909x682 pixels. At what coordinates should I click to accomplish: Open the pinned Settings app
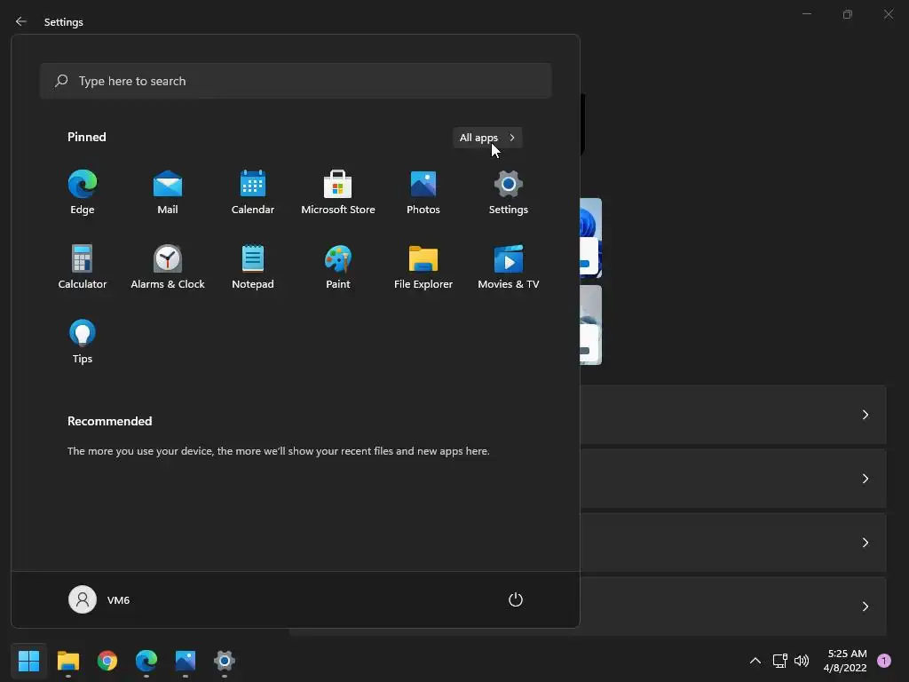pos(509,193)
